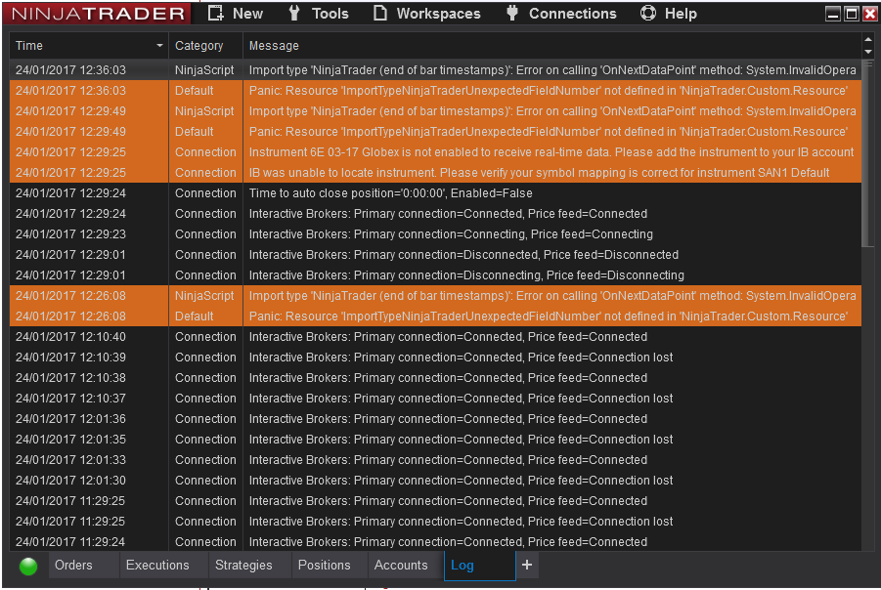Click the Time column header

click(89, 46)
